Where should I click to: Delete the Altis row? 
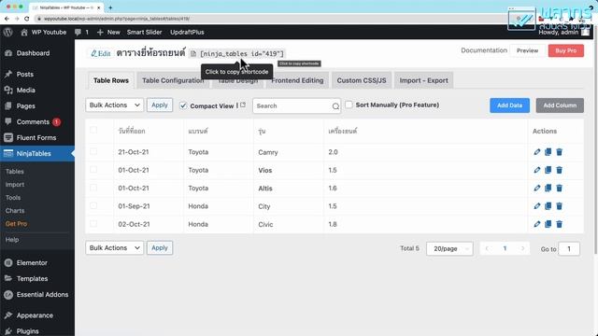(559, 188)
